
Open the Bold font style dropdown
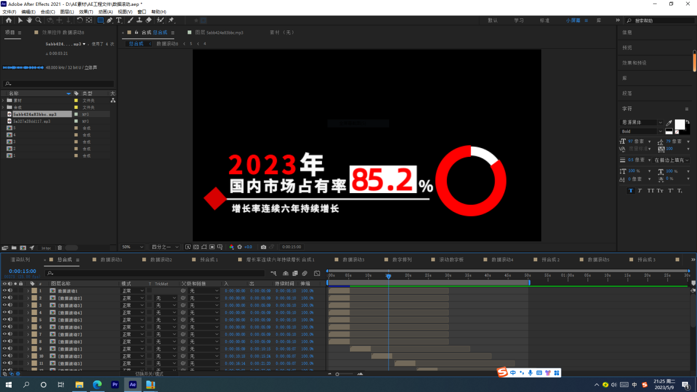click(641, 131)
